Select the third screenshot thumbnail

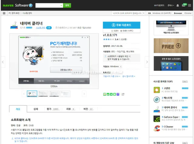[x=54, y=94]
